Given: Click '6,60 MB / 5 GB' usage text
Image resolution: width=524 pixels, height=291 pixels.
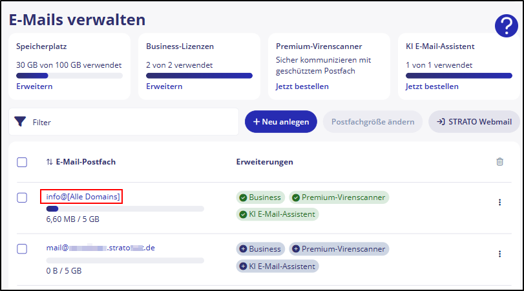Looking at the screenshot, I should point(72,219).
